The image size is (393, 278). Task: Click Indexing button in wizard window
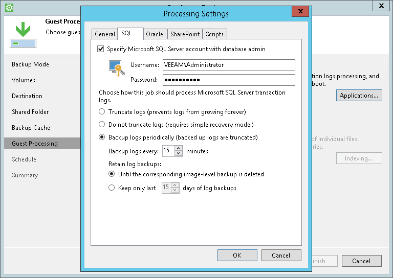pos(359,158)
